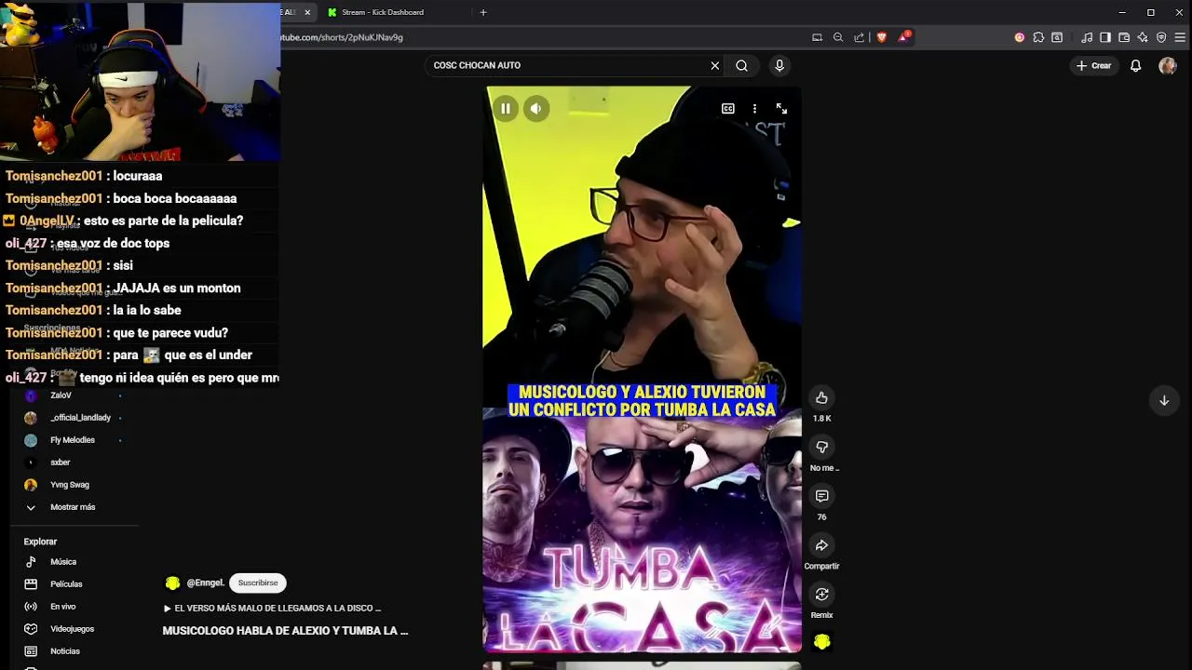This screenshot has width=1192, height=670.
Task: Click the search magnifier button
Action: point(741,65)
